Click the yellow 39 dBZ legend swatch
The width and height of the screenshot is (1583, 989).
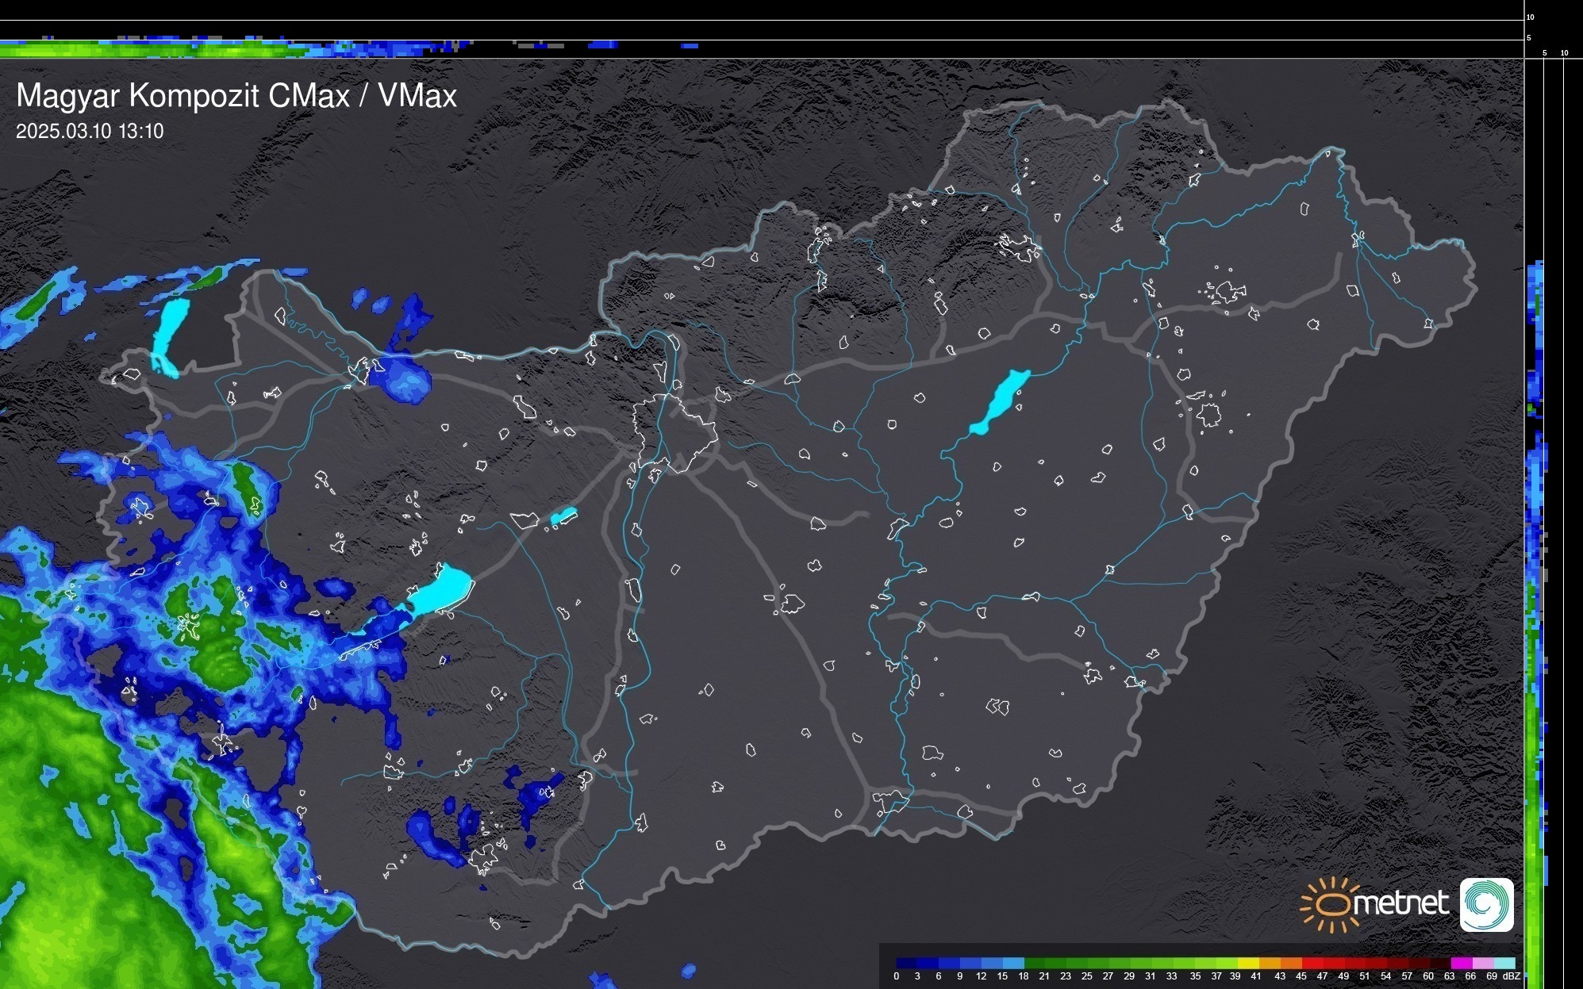tap(1247, 963)
